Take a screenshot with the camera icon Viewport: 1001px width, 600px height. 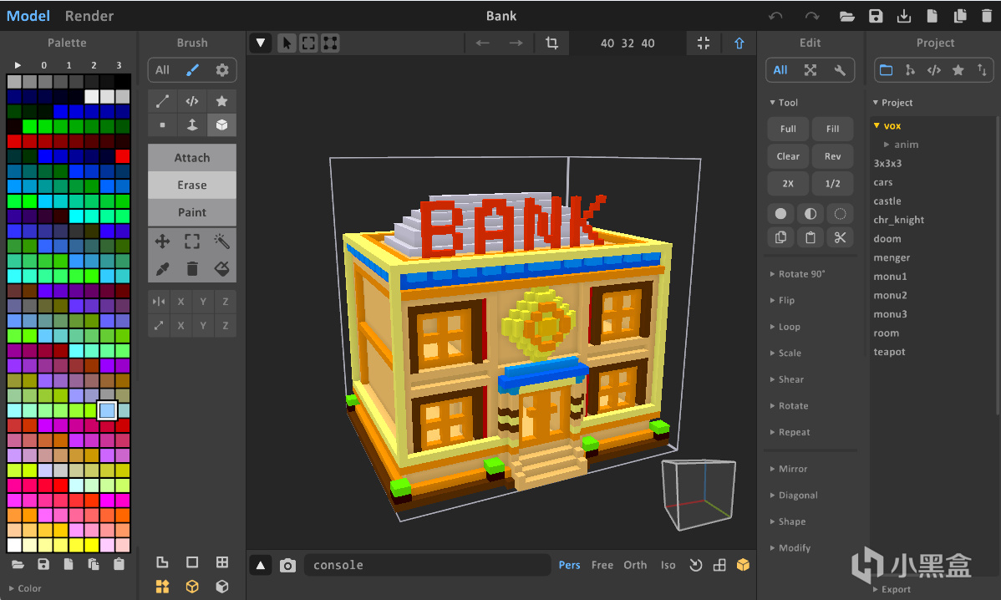click(x=288, y=566)
